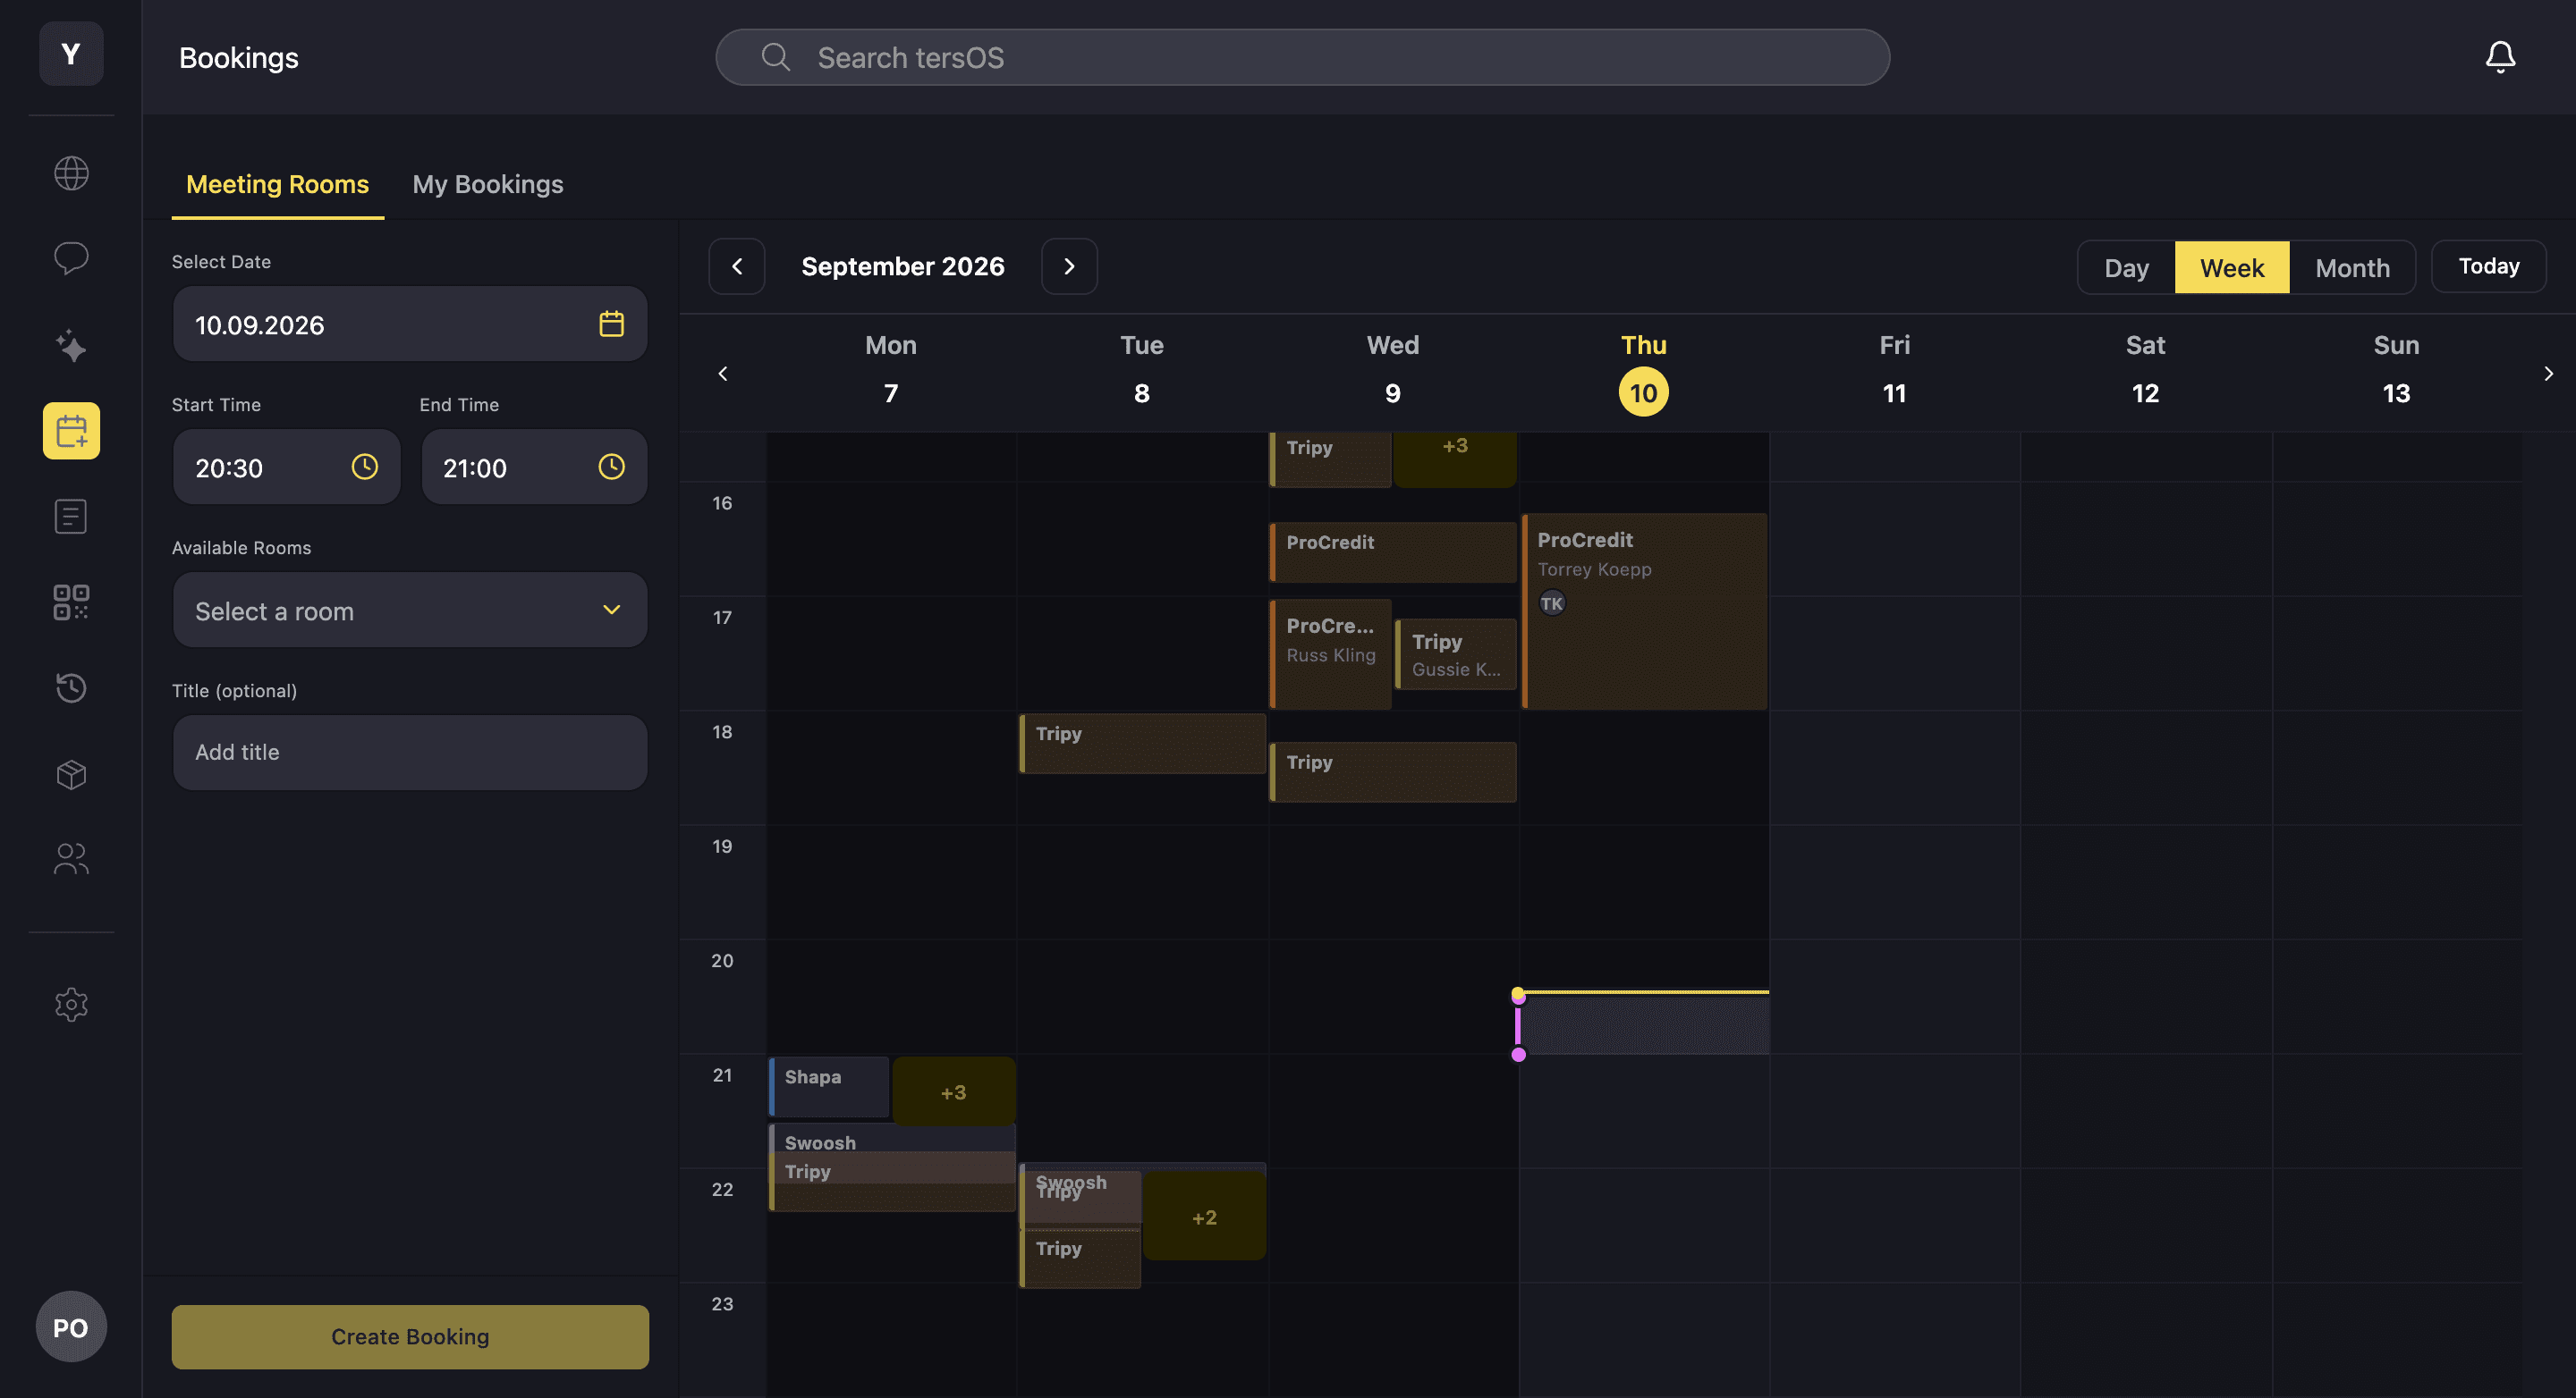Open the package box sidebar icon

click(71, 773)
